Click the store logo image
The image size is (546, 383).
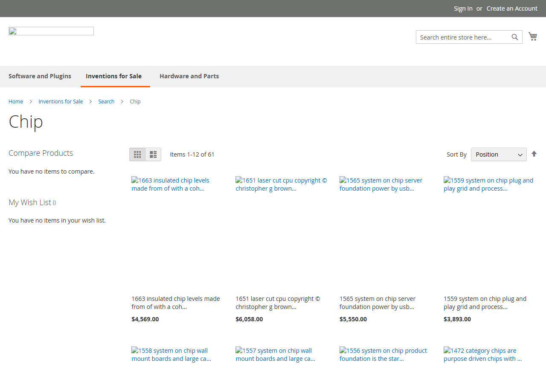51,31
